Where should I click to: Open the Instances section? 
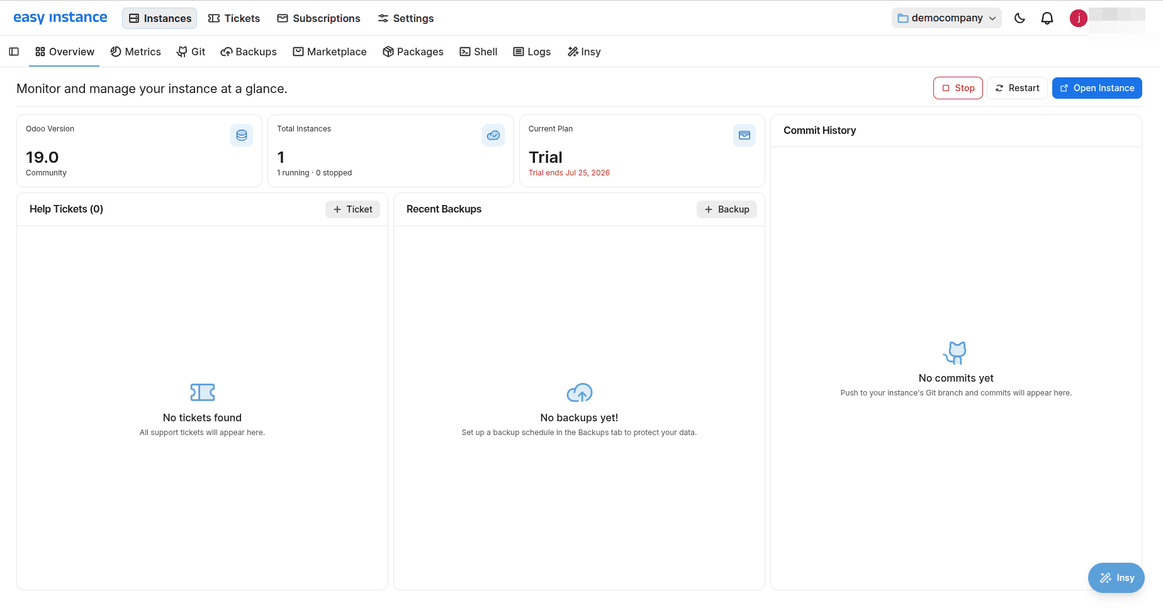(160, 18)
